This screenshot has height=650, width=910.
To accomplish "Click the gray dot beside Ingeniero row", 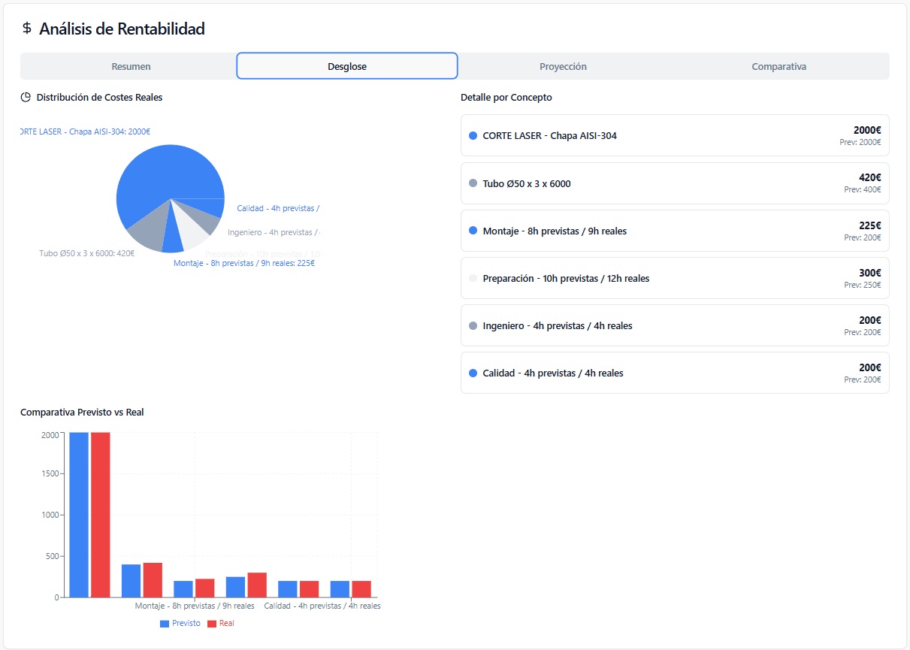I will click(x=473, y=325).
